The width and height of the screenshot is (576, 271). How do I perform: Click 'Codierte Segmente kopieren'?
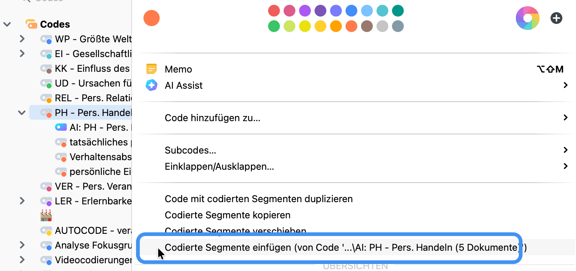[x=227, y=215]
